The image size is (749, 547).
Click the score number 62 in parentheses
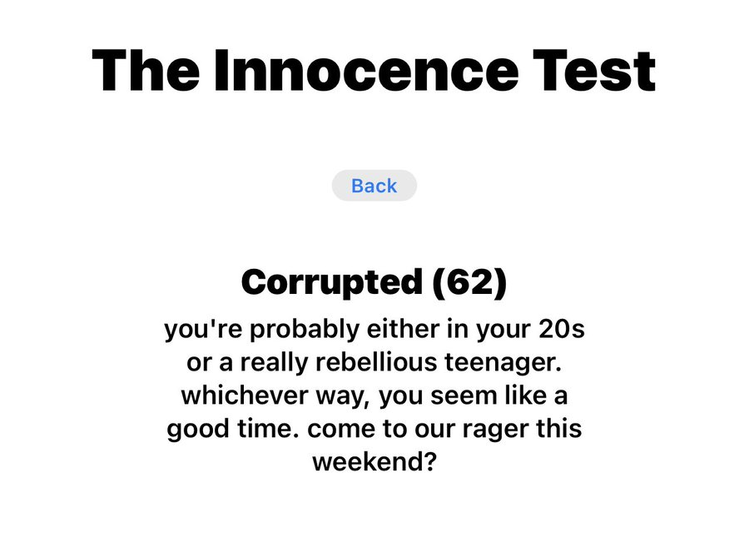tap(469, 283)
